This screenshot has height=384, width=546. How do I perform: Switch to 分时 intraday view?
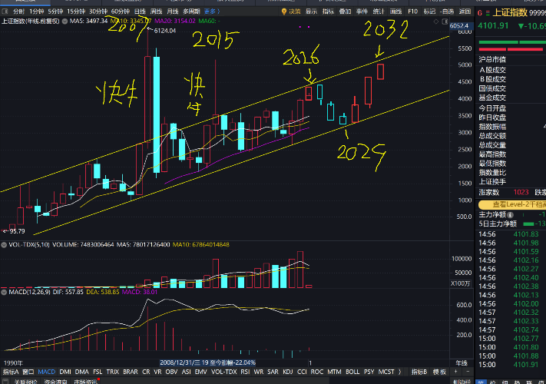(18, 12)
